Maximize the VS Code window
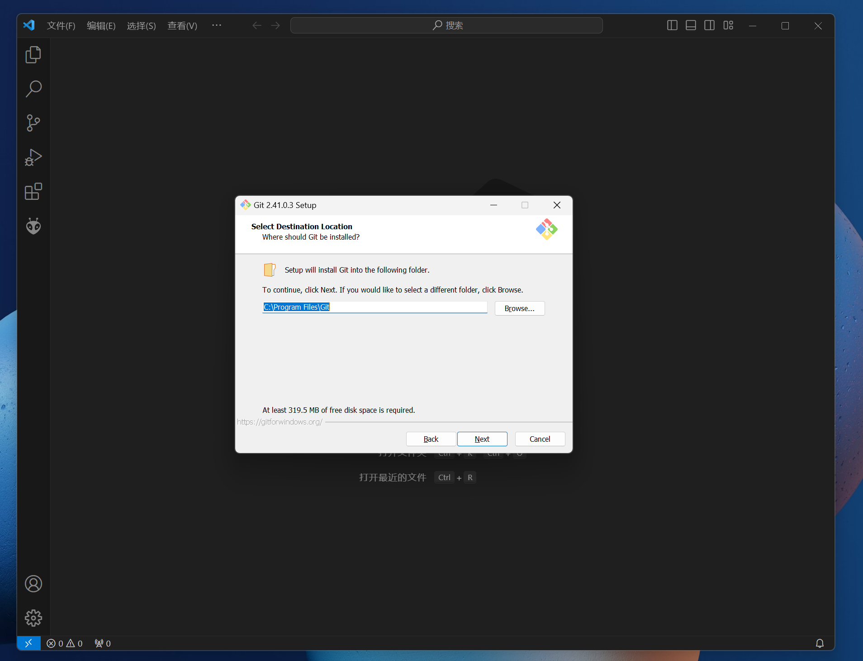863x661 pixels. coord(785,26)
